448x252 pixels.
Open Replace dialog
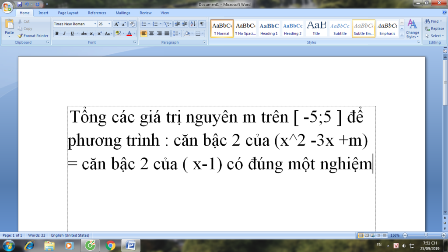pyautogui.click(x=434, y=28)
